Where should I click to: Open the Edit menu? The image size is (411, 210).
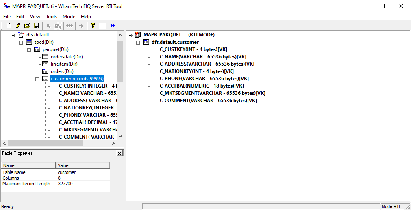20,17
